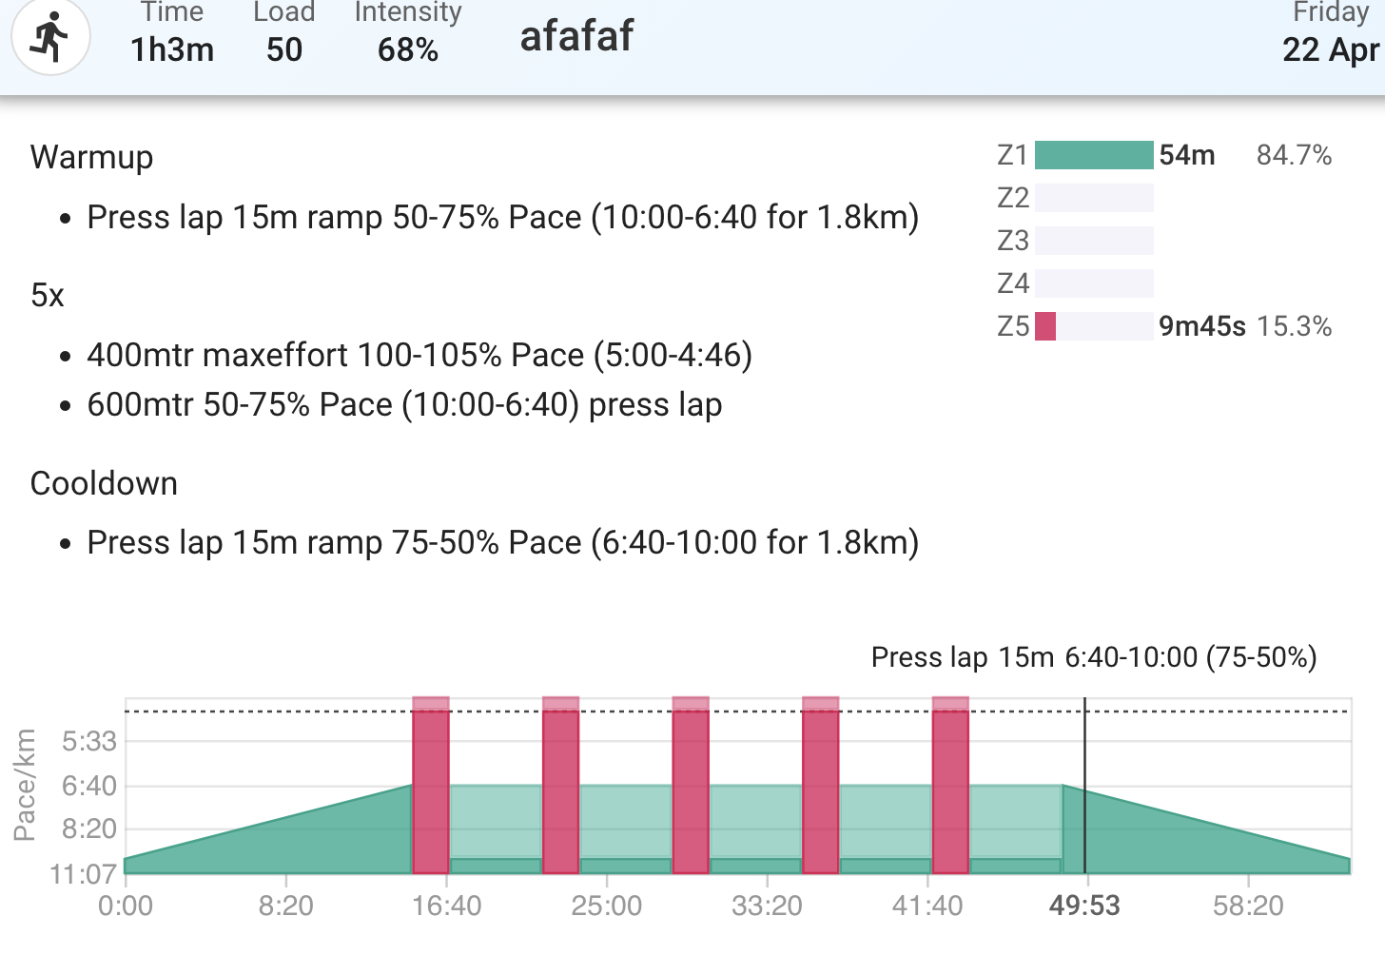Click the empty Z2 zone bar
1385x955 pixels.
click(1094, 198)
